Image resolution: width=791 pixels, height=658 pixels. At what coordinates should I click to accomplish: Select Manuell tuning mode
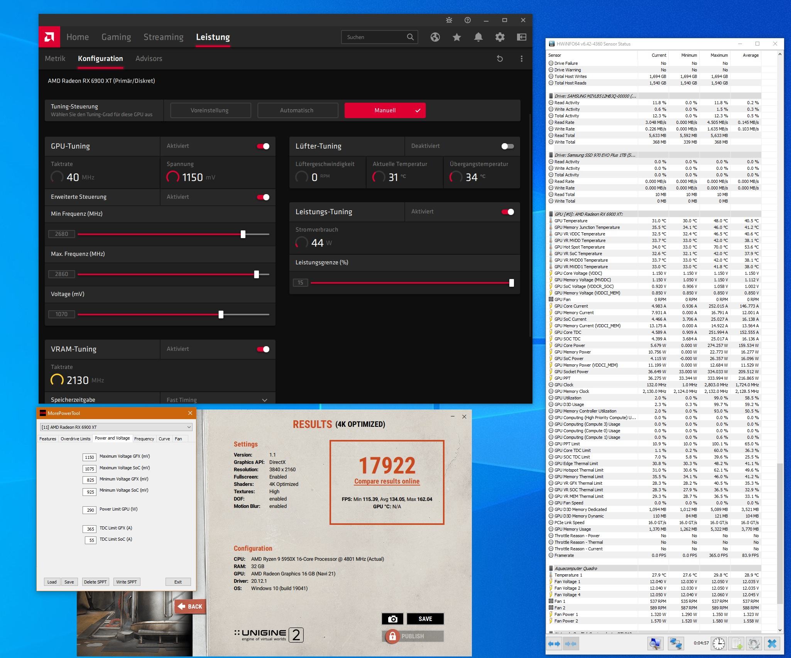[385, 110]
